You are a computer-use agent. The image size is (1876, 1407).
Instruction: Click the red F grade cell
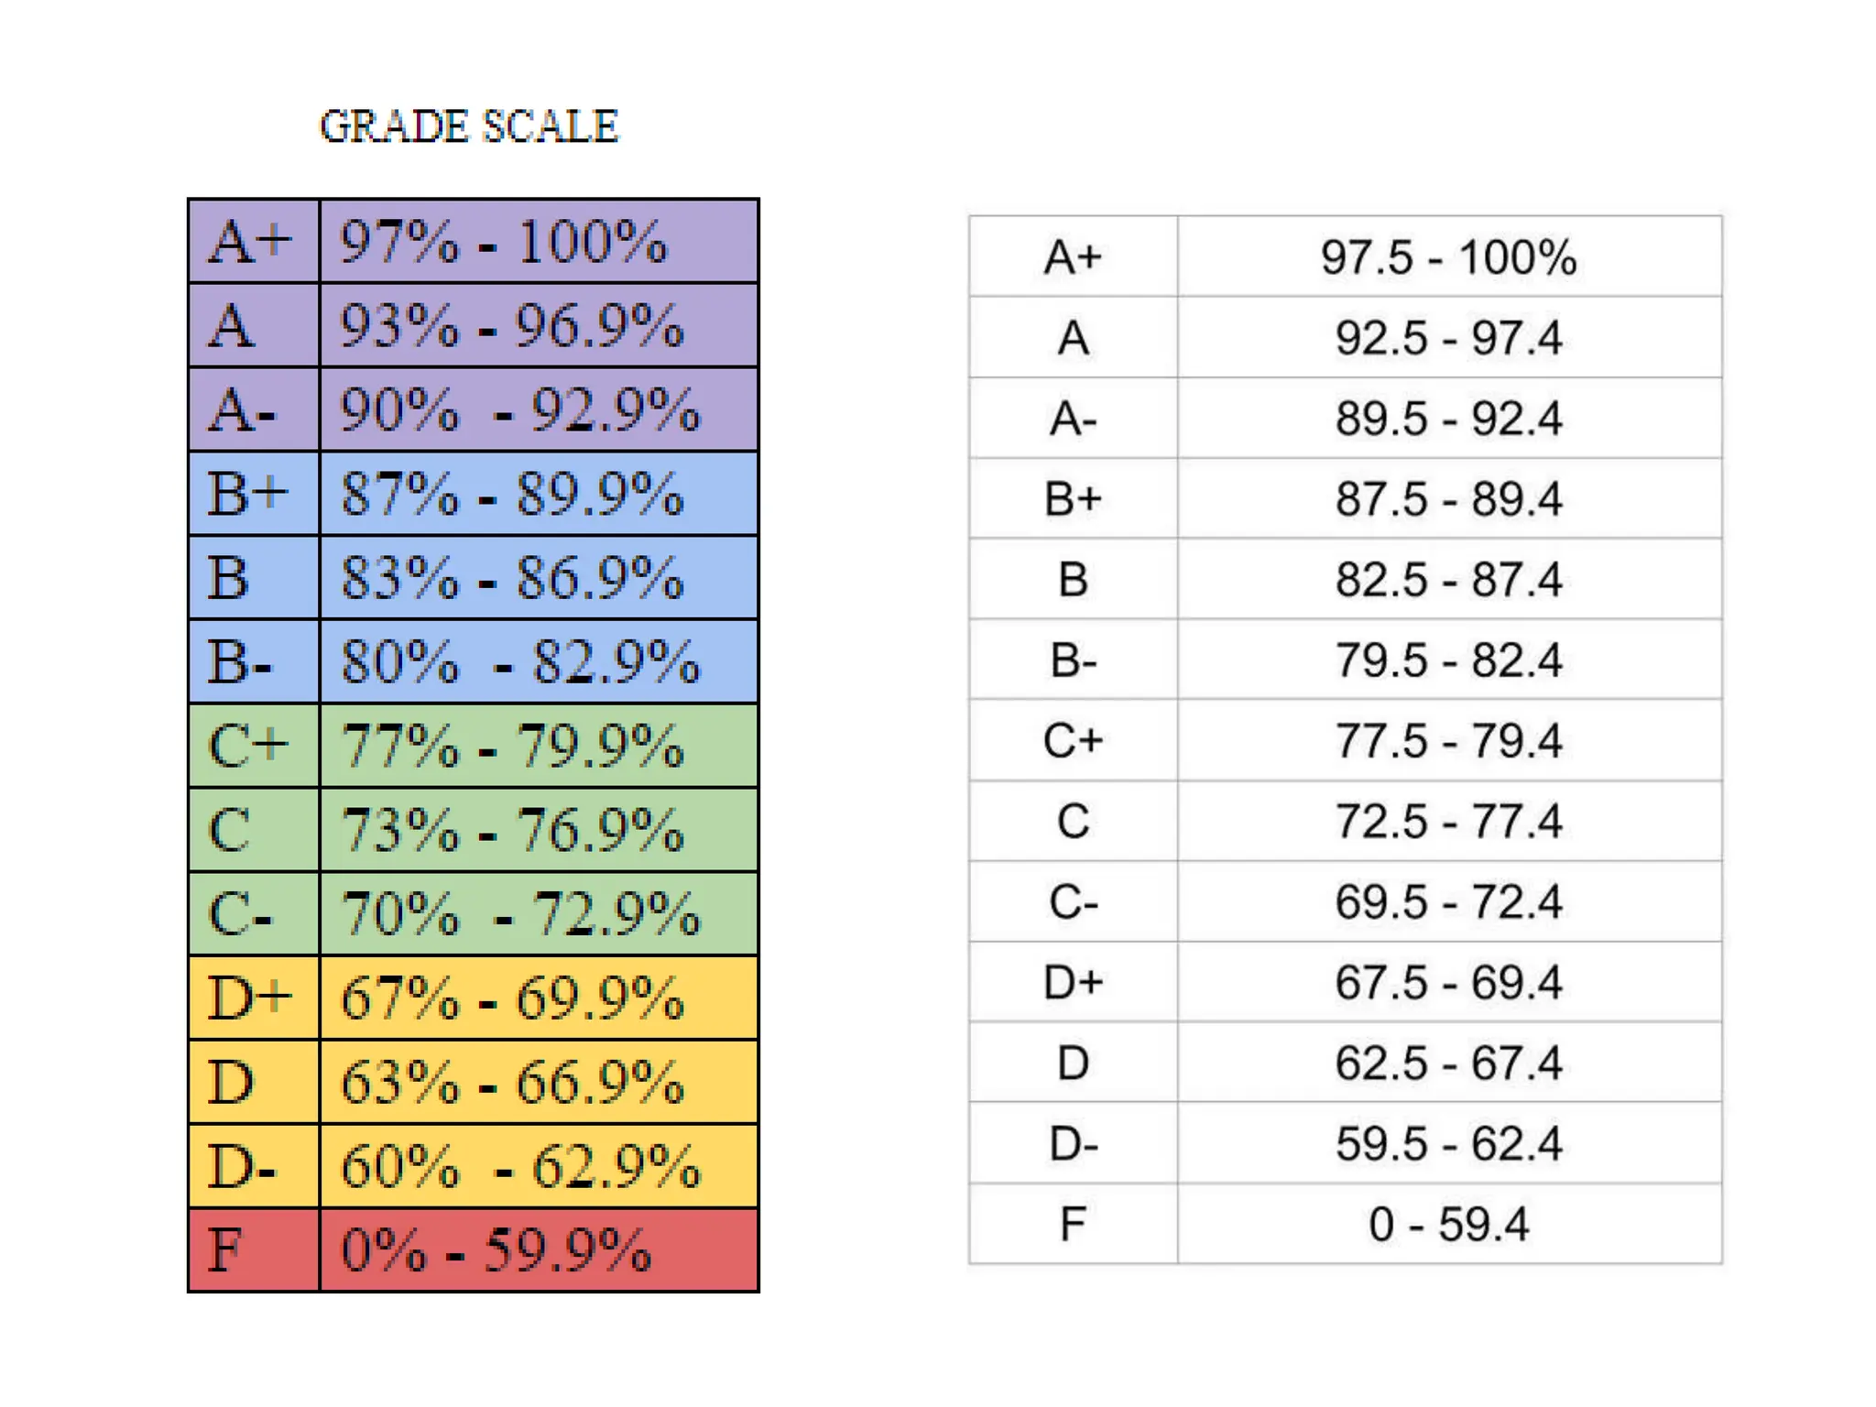click(x=254, y=1250)
